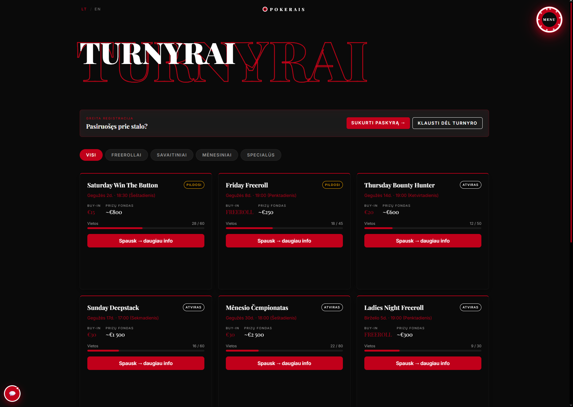The image size is (573, 407).
Task: Click the Atviras badge on Sunday Deepstack
Action: click(193, 307)
